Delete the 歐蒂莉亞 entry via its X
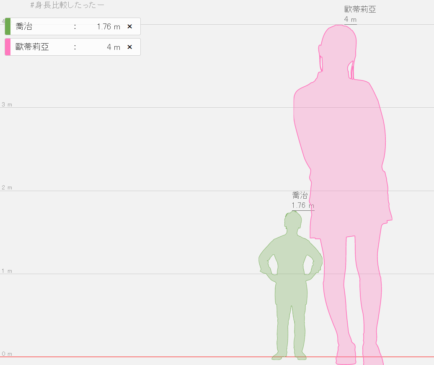 [129, 47]
